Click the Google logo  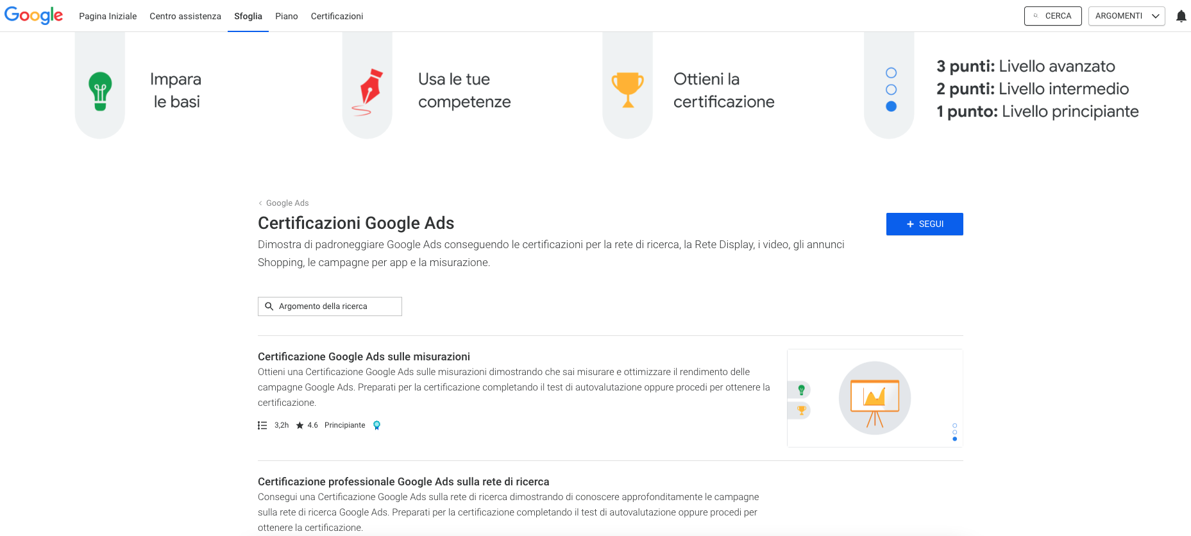point(34,15)
